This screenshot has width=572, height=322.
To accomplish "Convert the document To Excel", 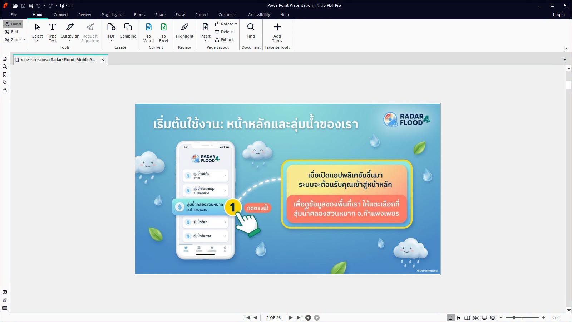I will tap(163, 33).
